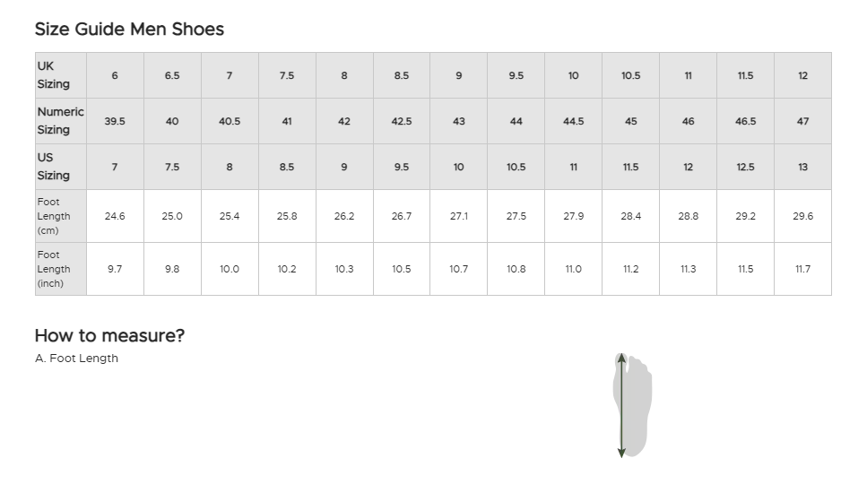This screenshot has width=867, height=484.
Task: Click the 27.1 cm foot length cell
Action: (459, 216)
